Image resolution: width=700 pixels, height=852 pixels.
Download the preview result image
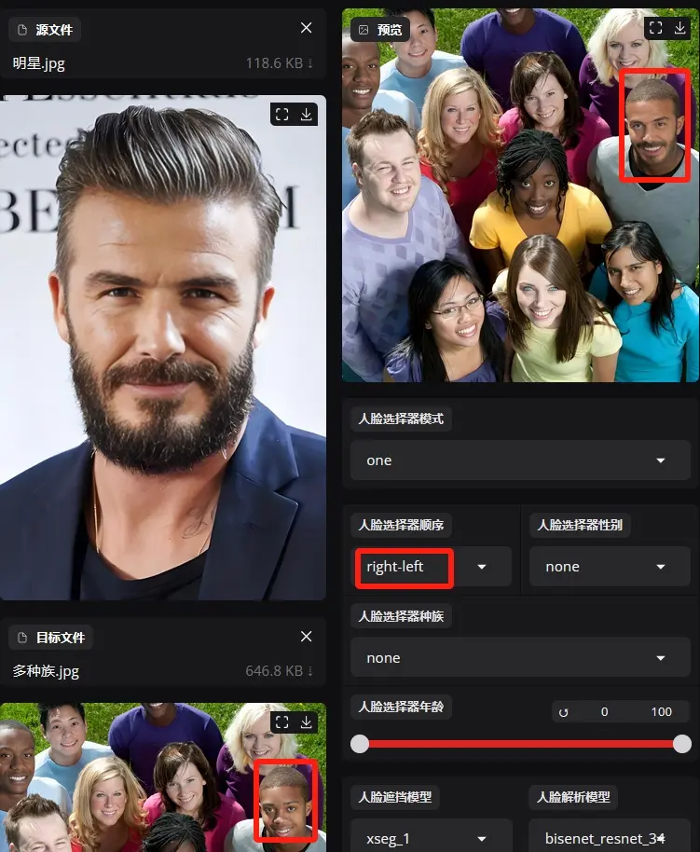pyautogui.click(x=679, y=28)
